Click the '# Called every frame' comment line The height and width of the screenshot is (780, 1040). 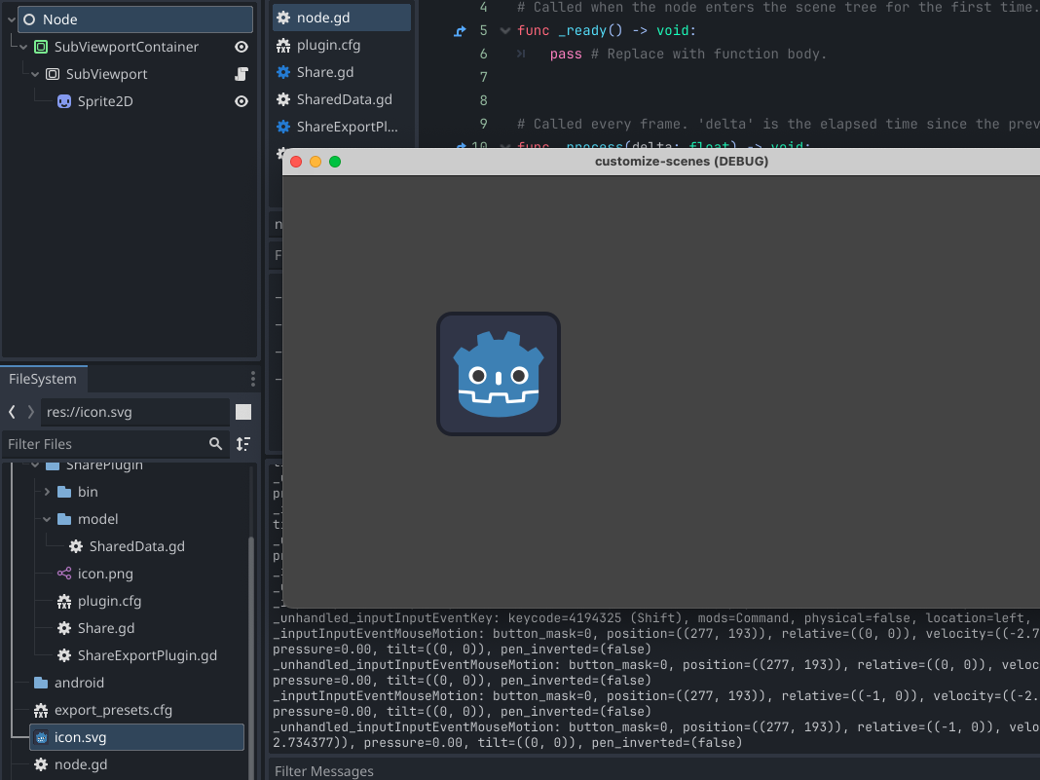coord(778,124)
